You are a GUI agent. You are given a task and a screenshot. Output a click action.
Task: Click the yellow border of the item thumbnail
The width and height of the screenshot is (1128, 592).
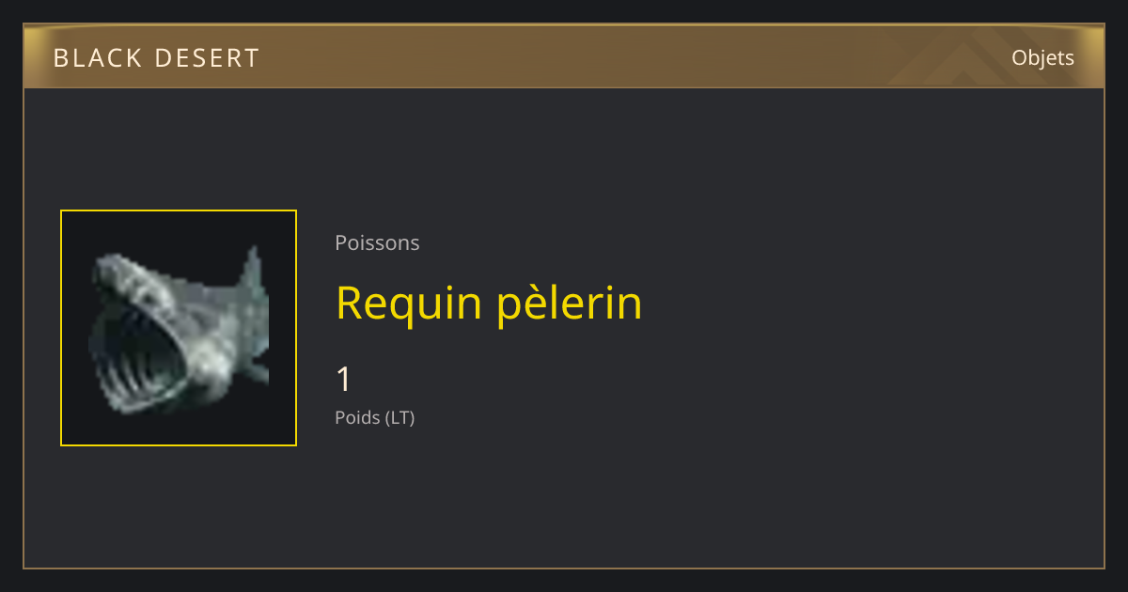pyautogui.click(x=179, y=210)
